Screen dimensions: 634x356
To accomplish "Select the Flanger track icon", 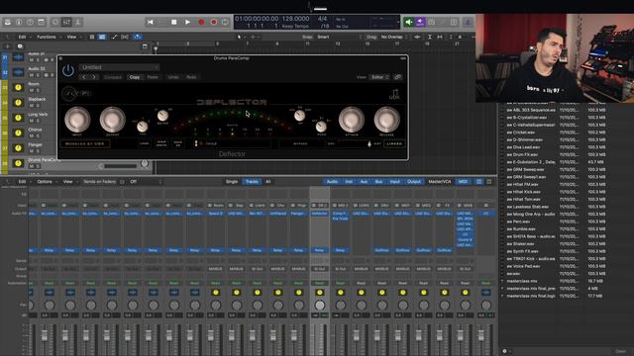I will [x=18, y=148].
